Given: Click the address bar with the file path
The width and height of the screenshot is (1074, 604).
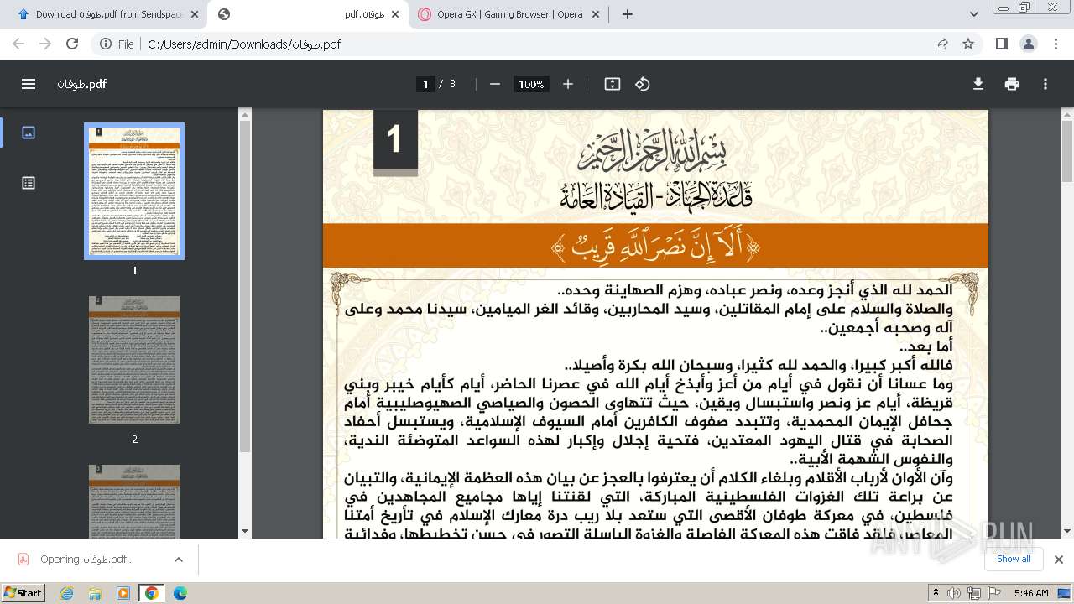Looking at the screenshot, I should (x=529, y=44).
